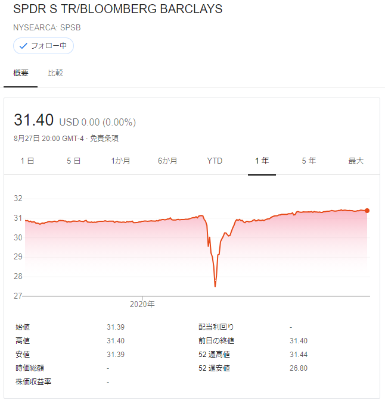Click the 高値 value 31.40
This screenshot has height=404, width=385.
(116, 341)
